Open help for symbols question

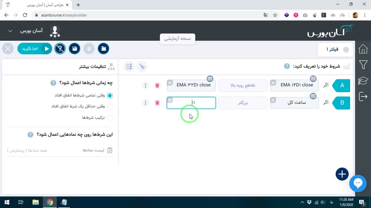point(30,135)
